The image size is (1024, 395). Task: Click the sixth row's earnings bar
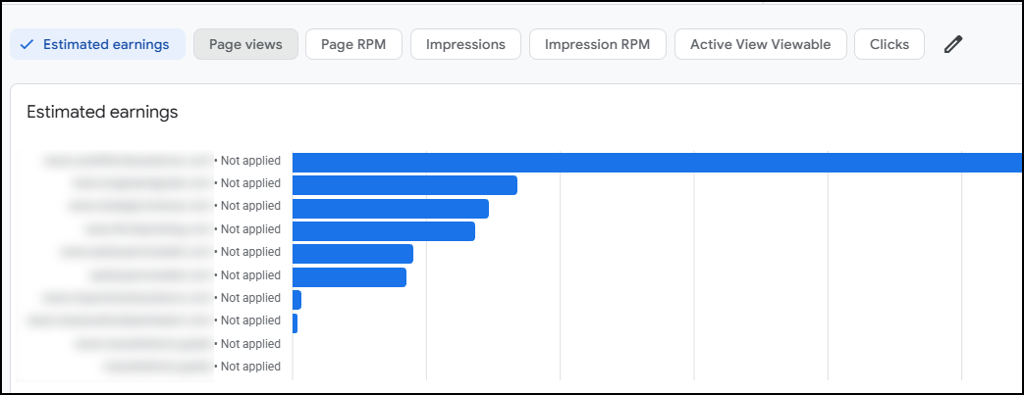pyautogui.click(x=349, y=277)
